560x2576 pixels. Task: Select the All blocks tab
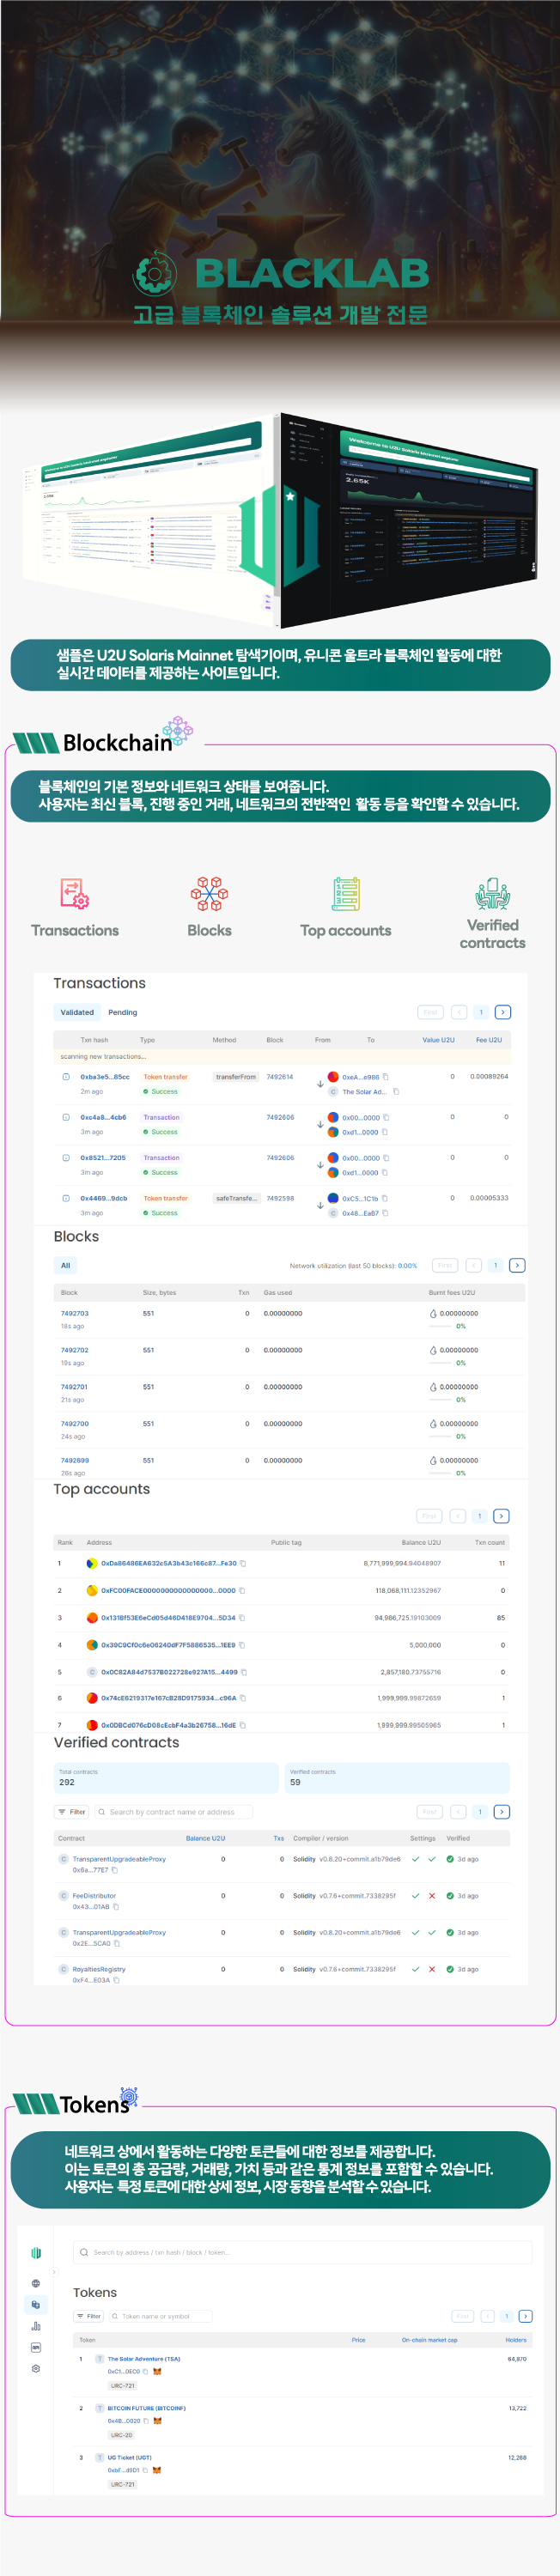pyautogui.click(x=66, y=1265)
